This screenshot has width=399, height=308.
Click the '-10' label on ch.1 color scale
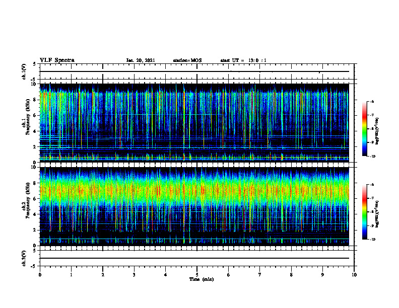tap(372, 157)
